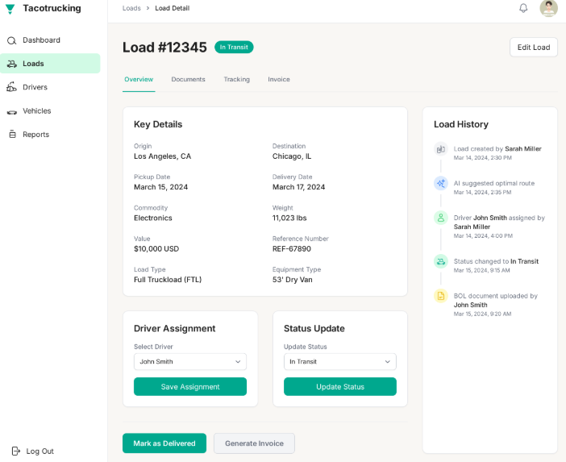
Task: Switch to the Documents tab
Action: [x=188, y=80]
